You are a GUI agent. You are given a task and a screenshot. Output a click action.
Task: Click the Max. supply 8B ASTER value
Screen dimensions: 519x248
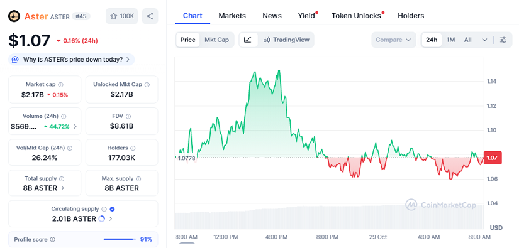tap(122, 188)
